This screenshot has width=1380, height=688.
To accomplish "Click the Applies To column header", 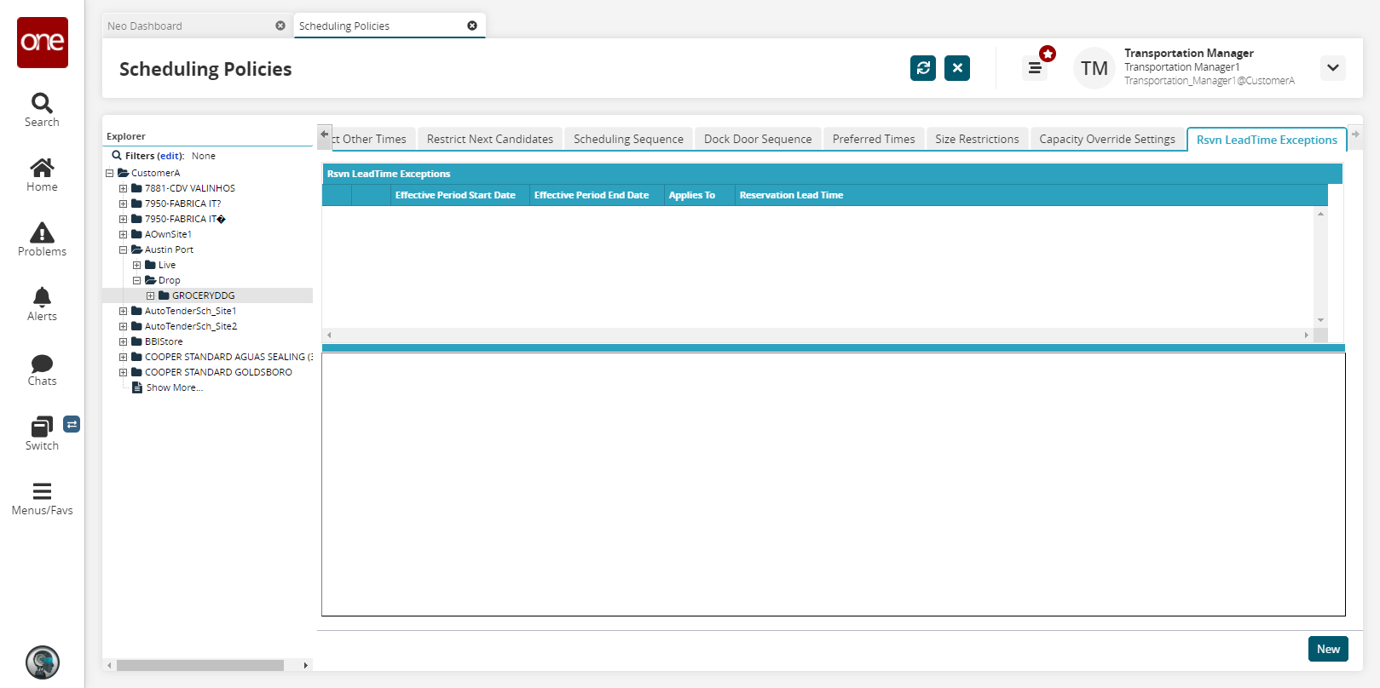I will click(x=700, y=195).
